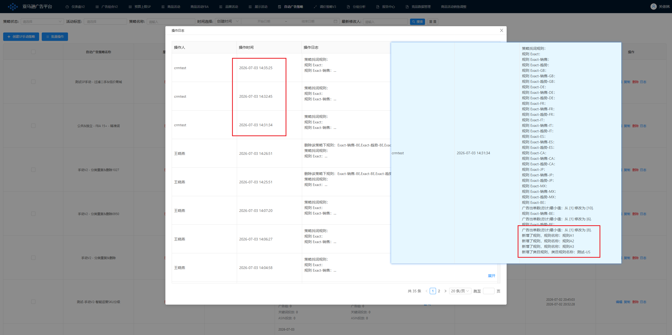Screen dimensions: 672x335
Task: Check the 公共&独立 - FBA 15+ row
Action: click(33, 126)
